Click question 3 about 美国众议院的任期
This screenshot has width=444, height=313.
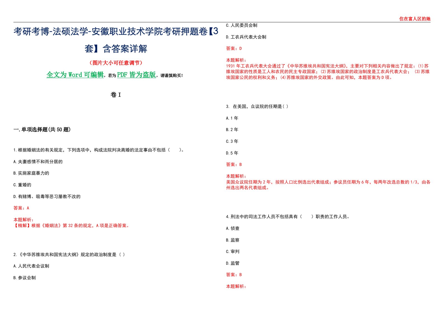257,107
